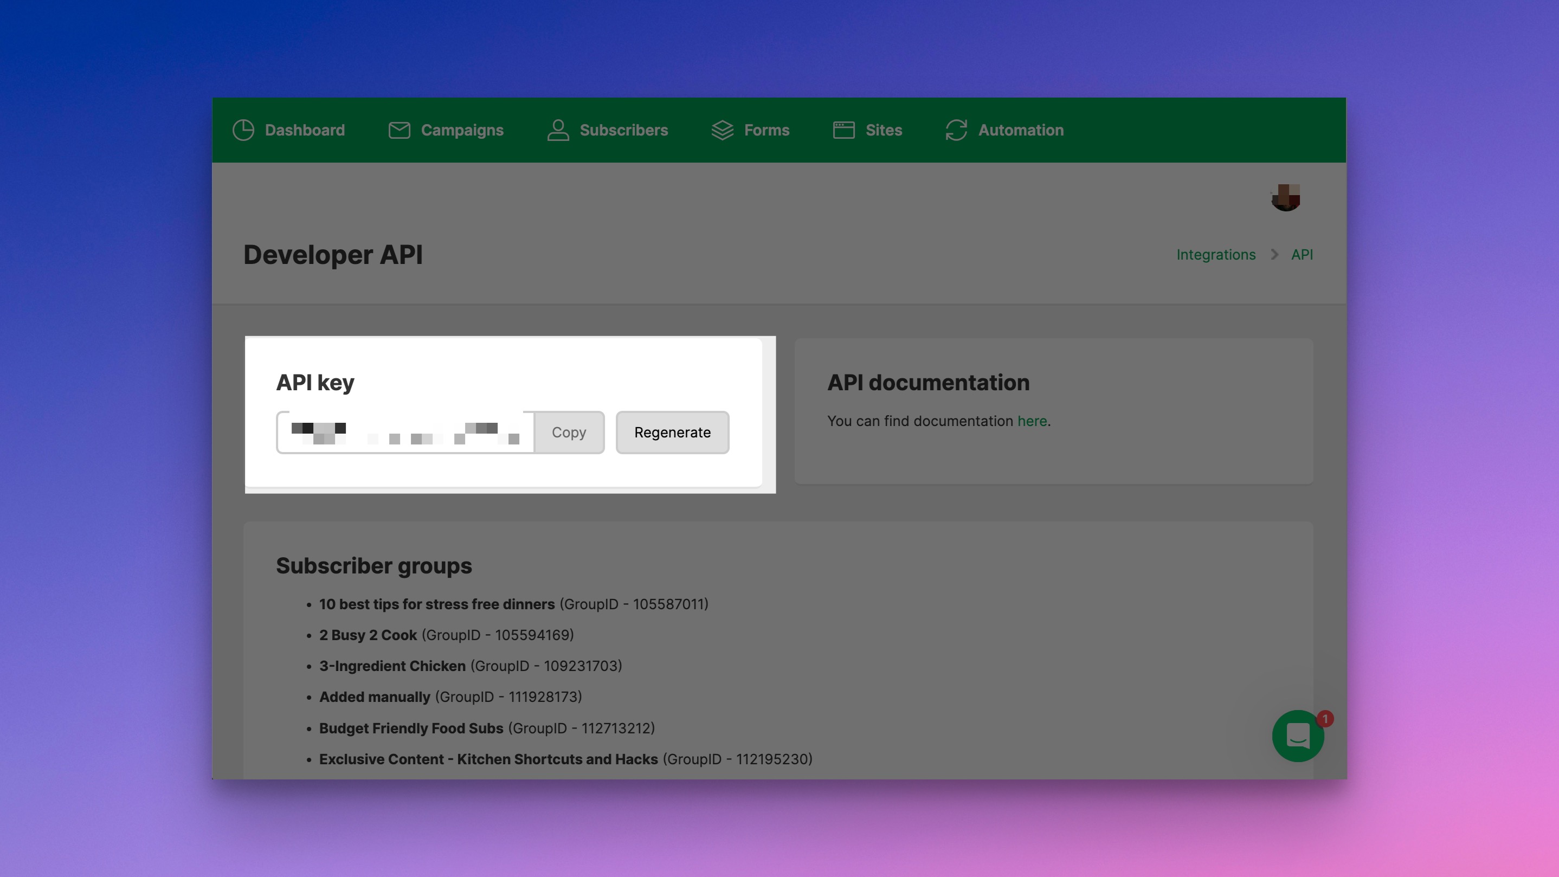Regenerate the API key

point(672,432)
